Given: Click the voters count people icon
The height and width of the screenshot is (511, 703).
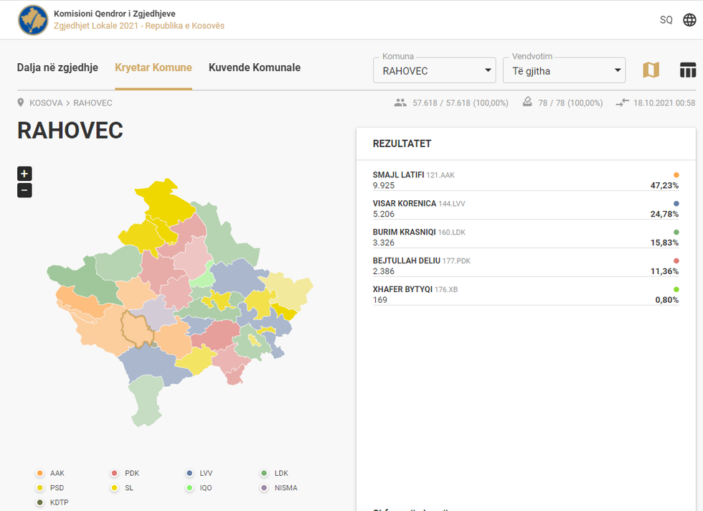Looking at the screenshot, I should [x=400, y=103].
